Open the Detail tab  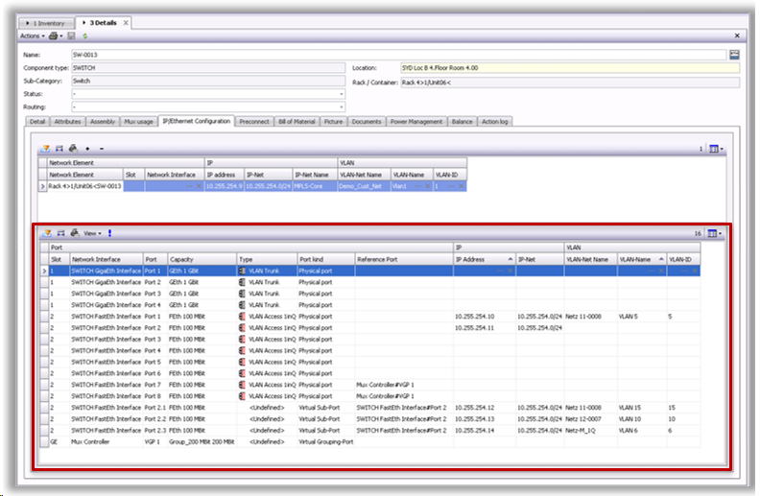click(37, 122)
